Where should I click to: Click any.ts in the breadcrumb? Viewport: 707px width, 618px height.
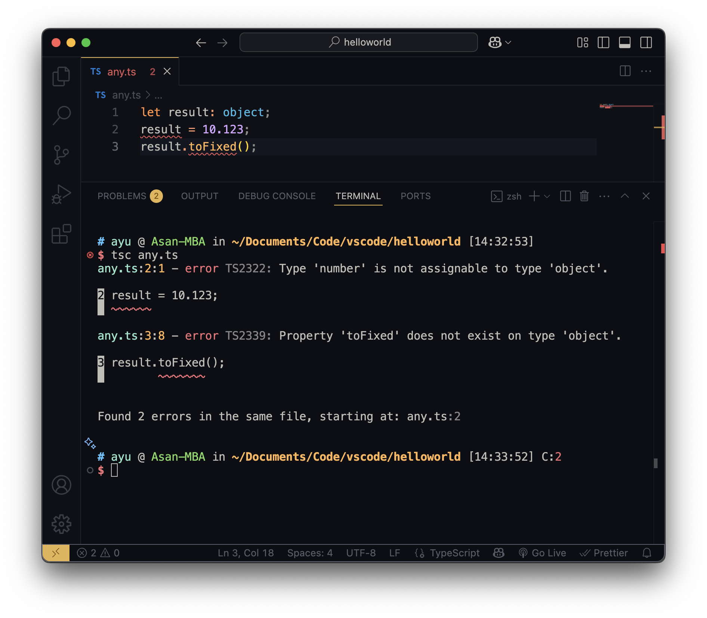(x=126, y=95)
